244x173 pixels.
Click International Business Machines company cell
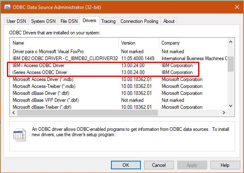[194, 58]
